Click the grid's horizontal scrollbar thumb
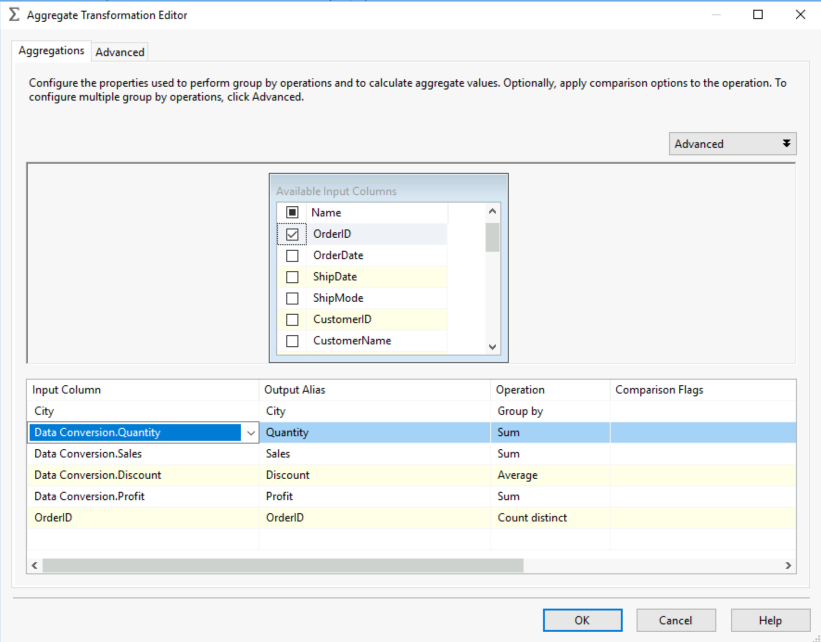This screenshot has height=642, width=821. coord(283,566)
